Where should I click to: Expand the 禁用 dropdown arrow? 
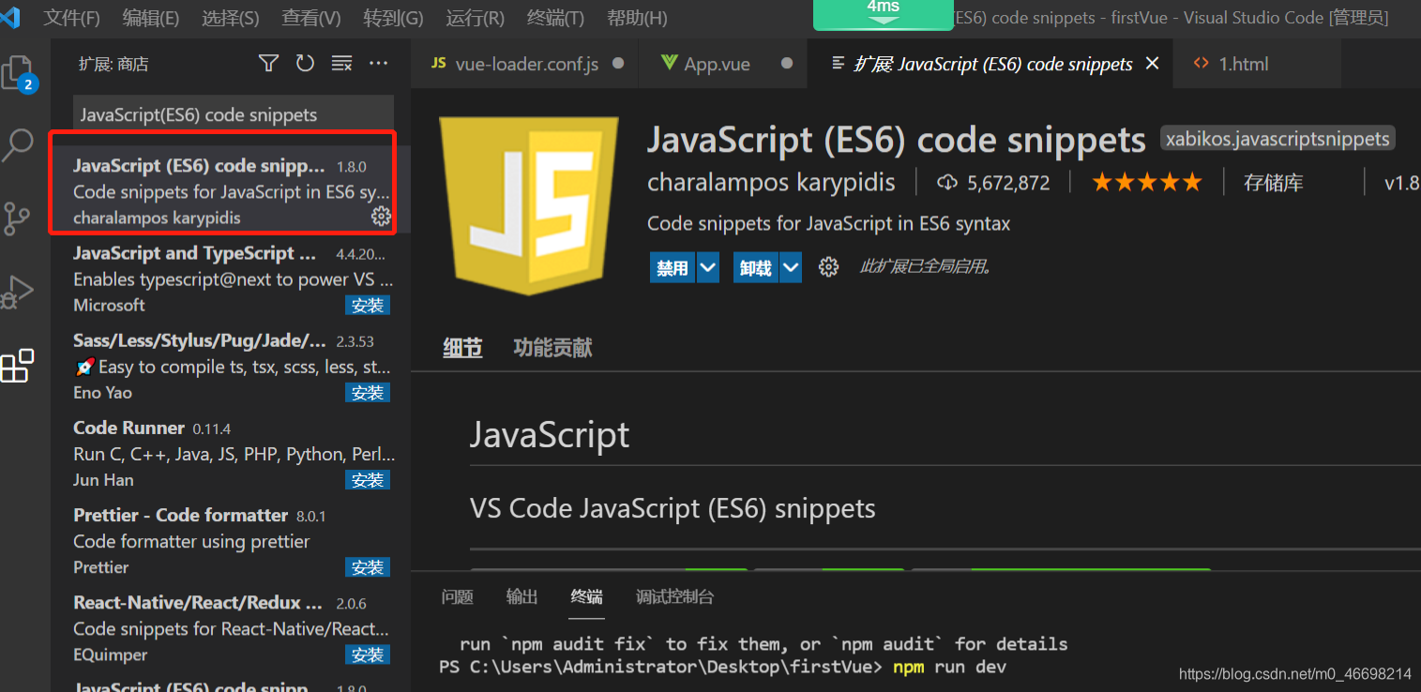[x=708, y=267]
